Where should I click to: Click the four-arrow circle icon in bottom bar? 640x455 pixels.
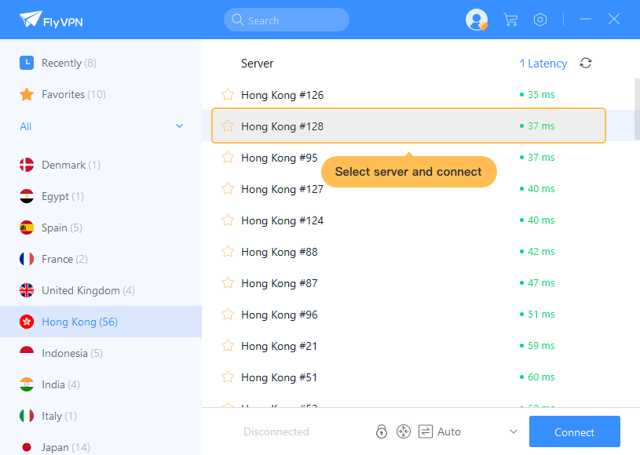(404, 431)
